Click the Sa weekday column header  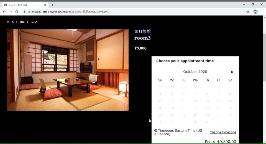230,80
